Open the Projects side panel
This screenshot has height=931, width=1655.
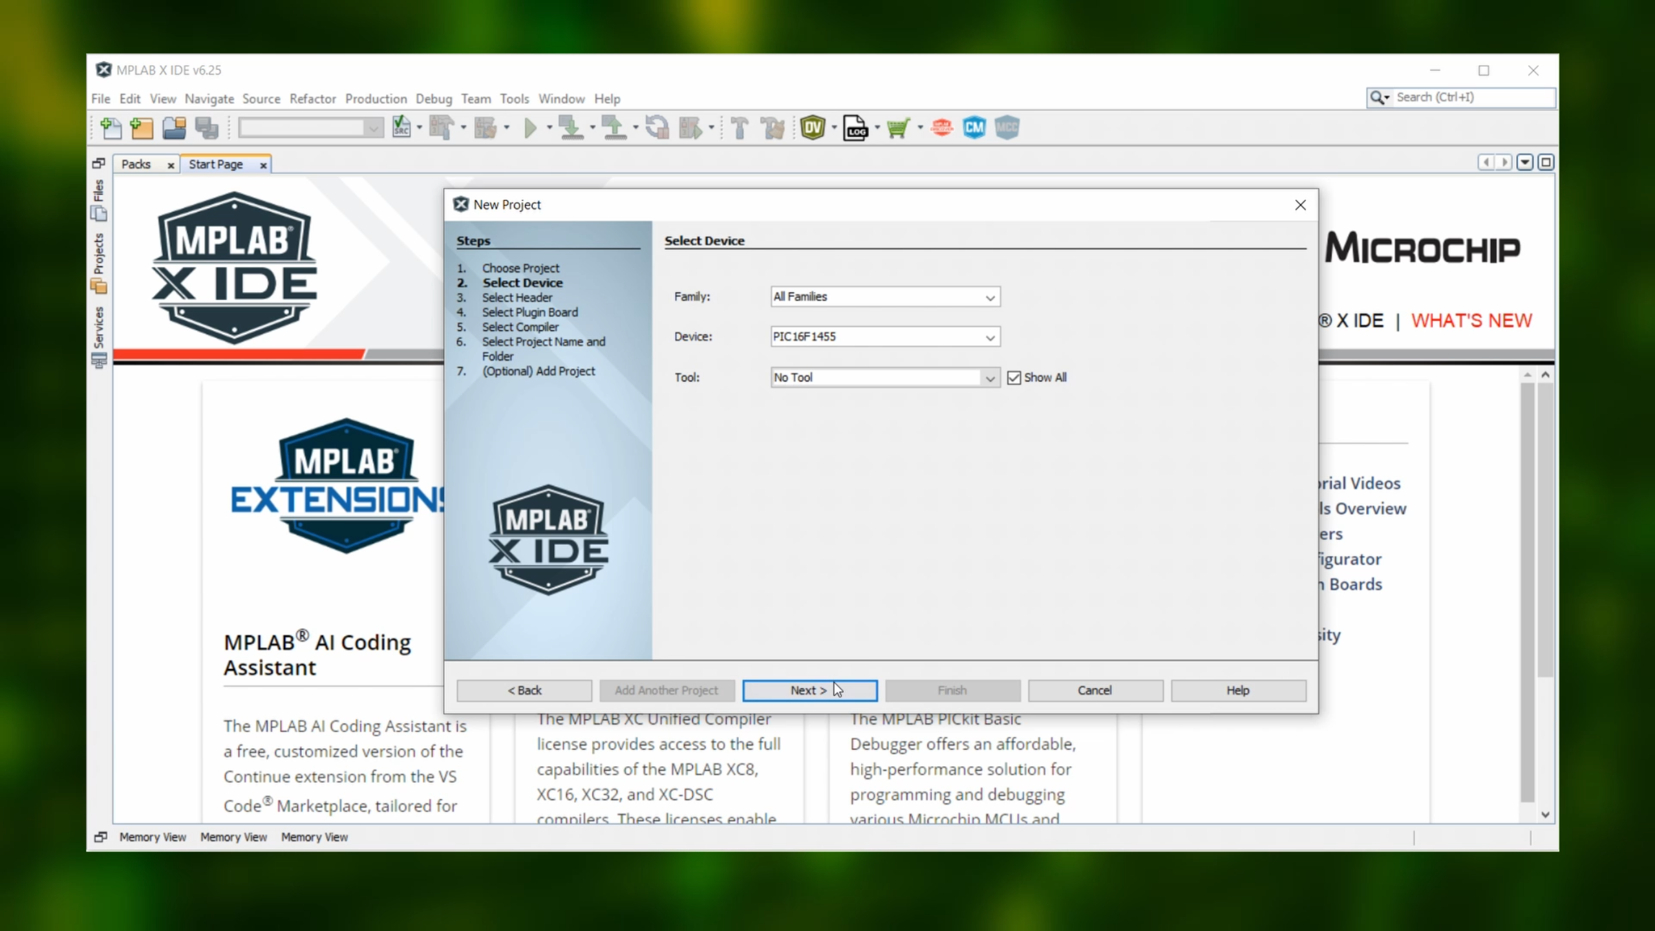98,262
